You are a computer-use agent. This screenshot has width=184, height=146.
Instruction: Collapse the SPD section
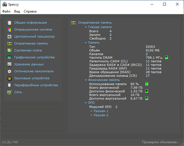pyautogui.click(x=86, y=103)
